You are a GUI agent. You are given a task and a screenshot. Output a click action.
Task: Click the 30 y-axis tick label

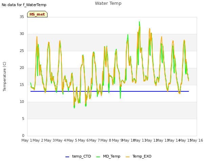click(x=22, y=34)
